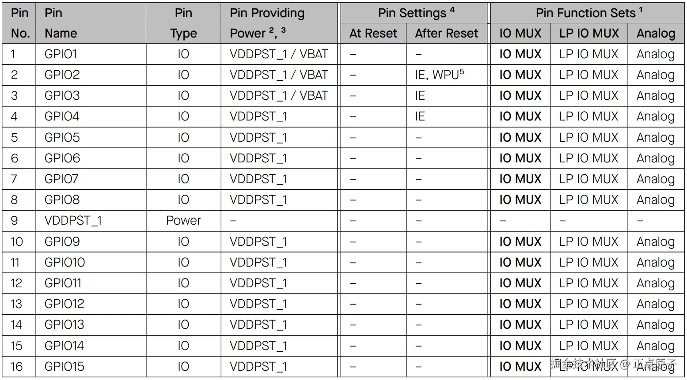This screenshot has height=380, width=687.
Task: Click the GPIO15 pin name
Action: (x=65, y=366)
